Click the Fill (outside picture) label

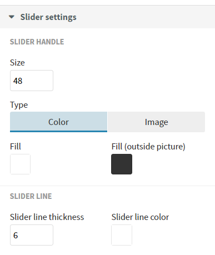(x=148, y=147)
